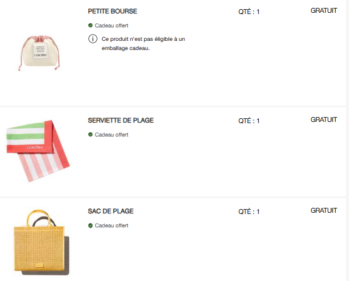Open the PETITE BOURSE product title
The width and height of the screenshot is (349, 281).
[113, 11]
